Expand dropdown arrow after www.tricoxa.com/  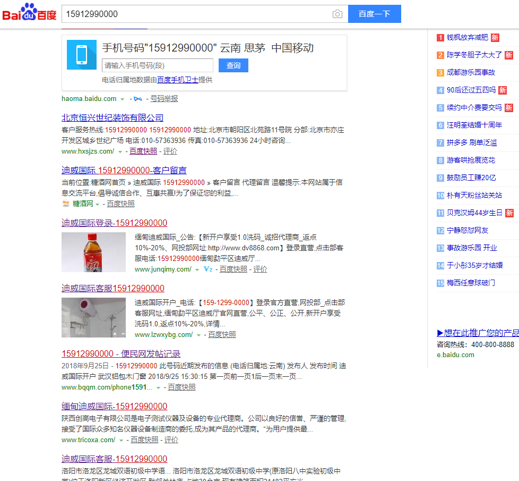tap(121, 441)
